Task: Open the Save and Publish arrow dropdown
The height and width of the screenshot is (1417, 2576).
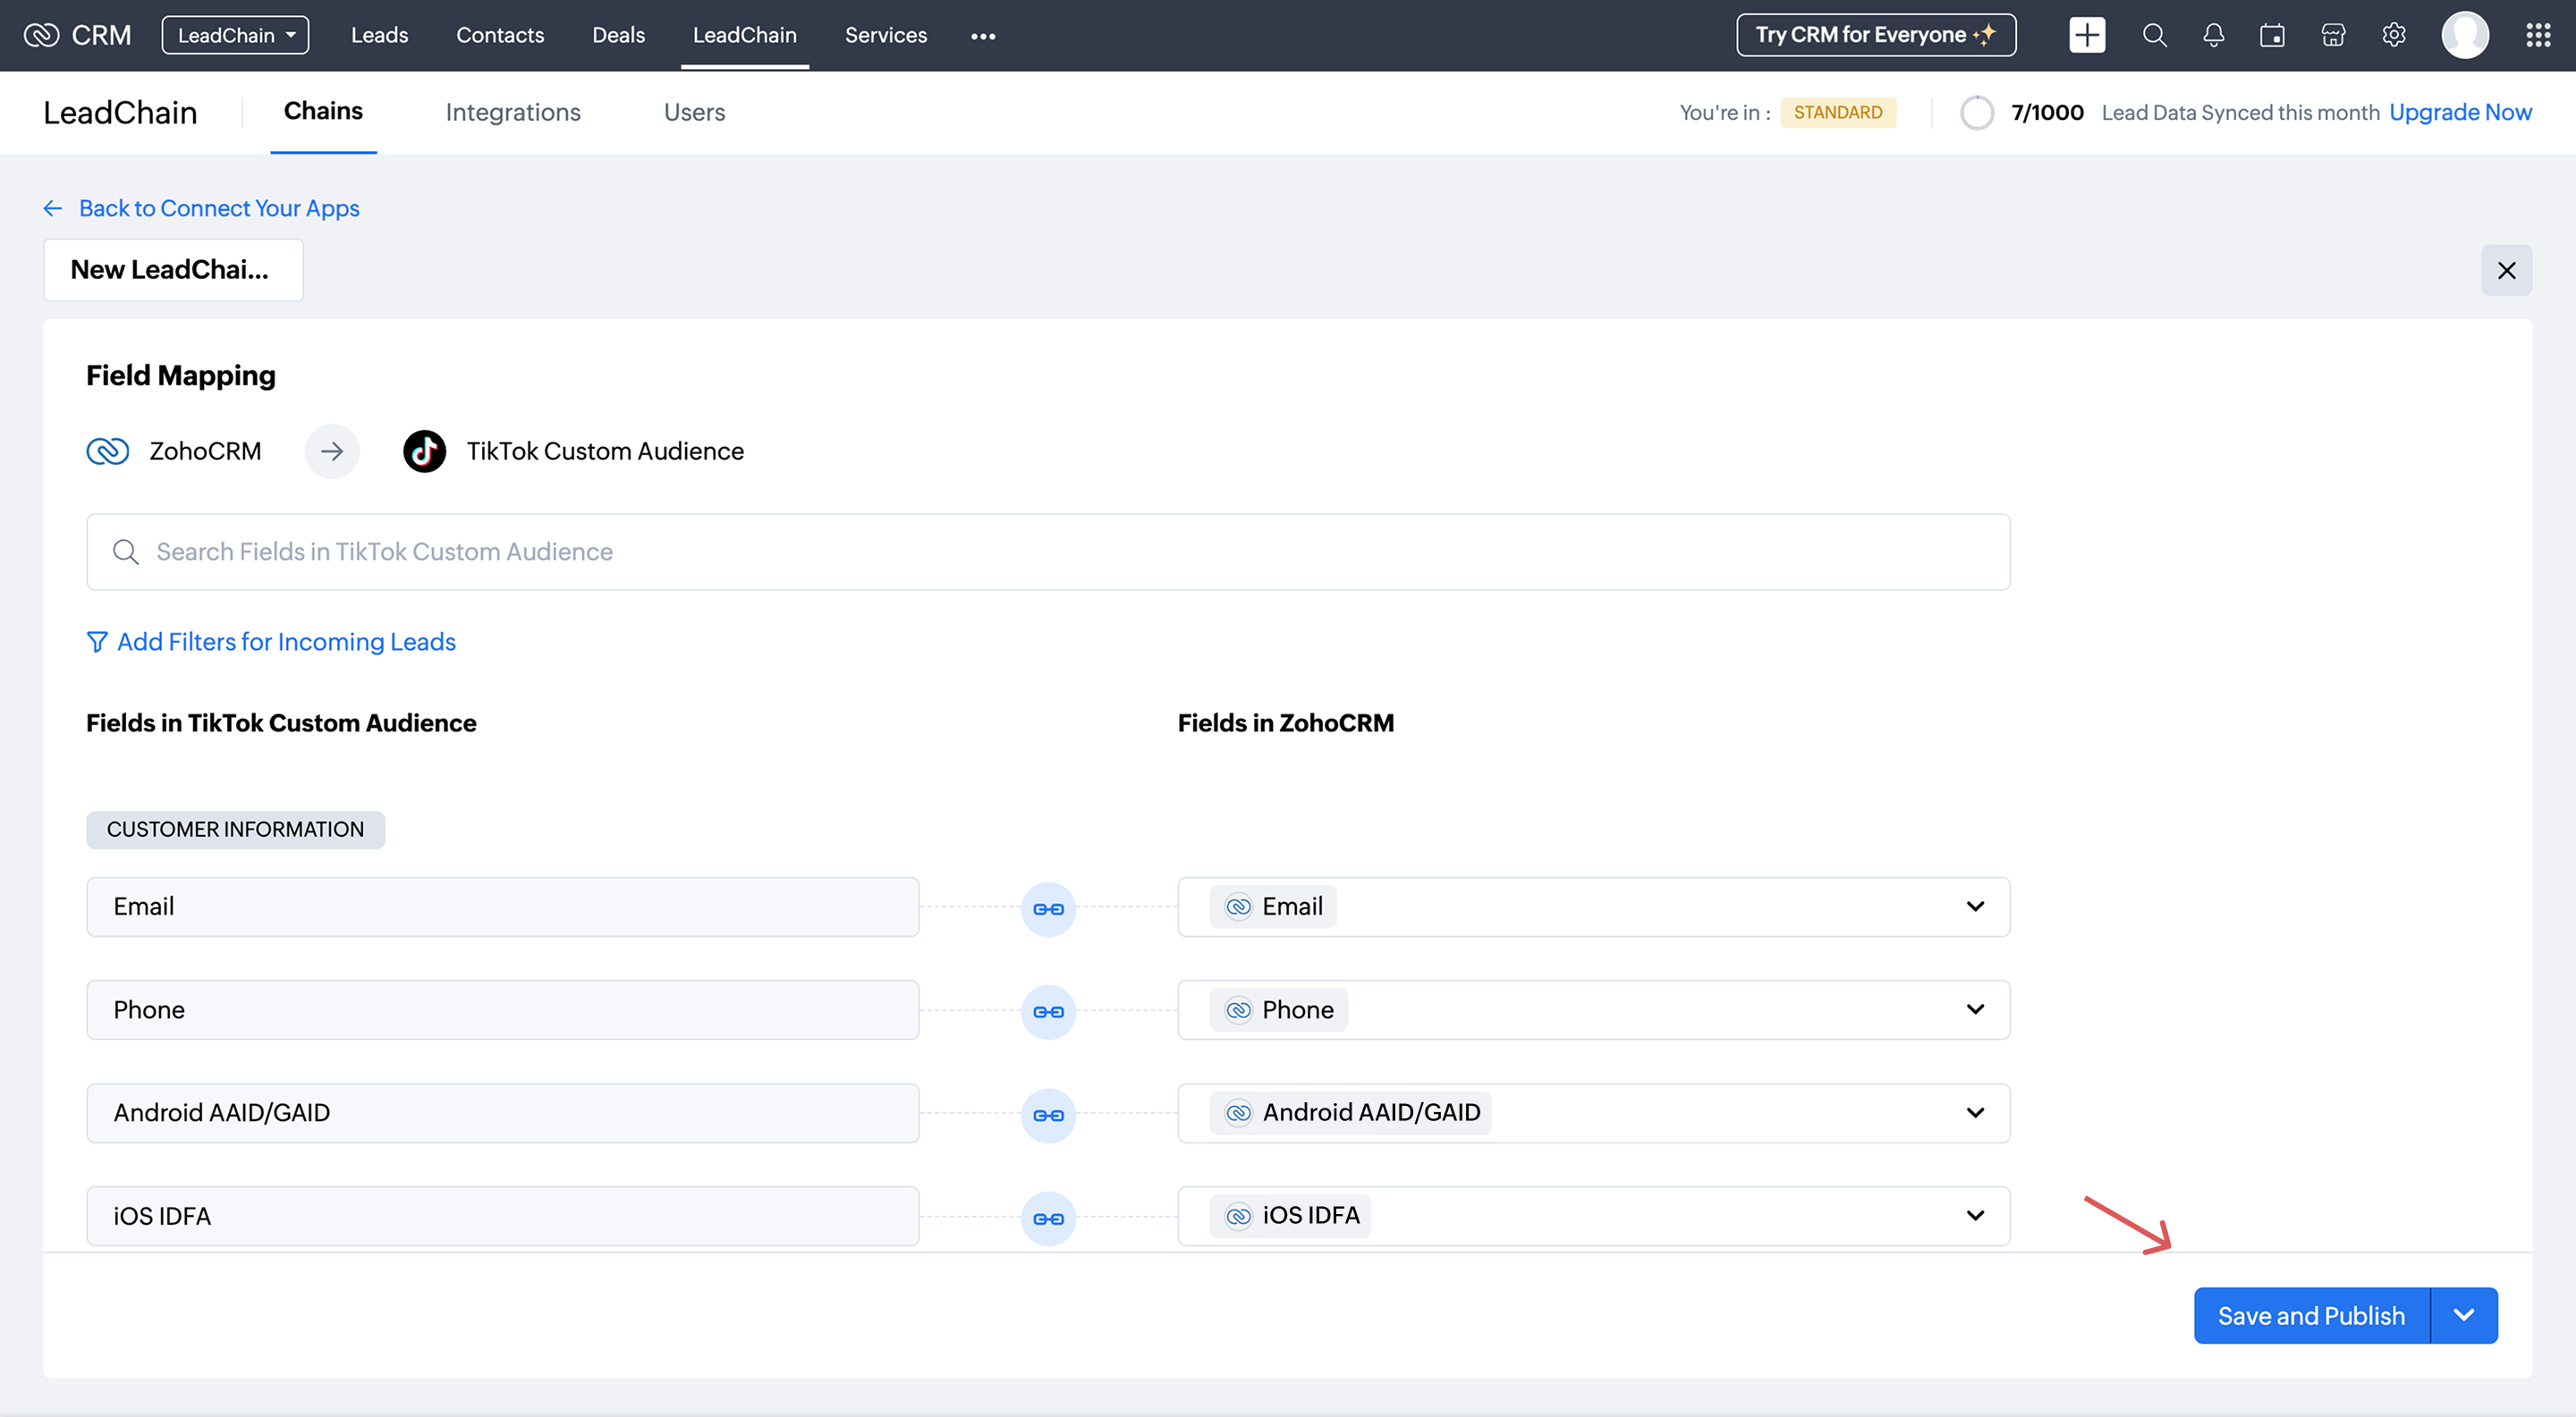Action: tap(2463, 1315)
